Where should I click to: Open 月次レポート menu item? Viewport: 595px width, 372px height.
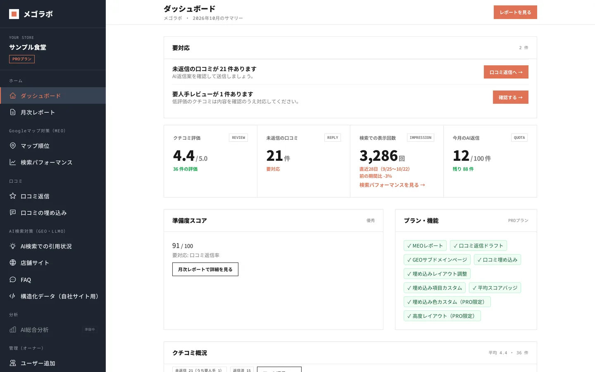tap(53, 112)
